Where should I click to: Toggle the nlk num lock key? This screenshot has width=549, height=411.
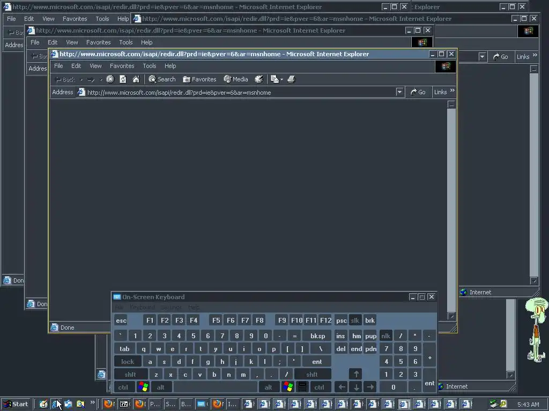pos(385,336)
